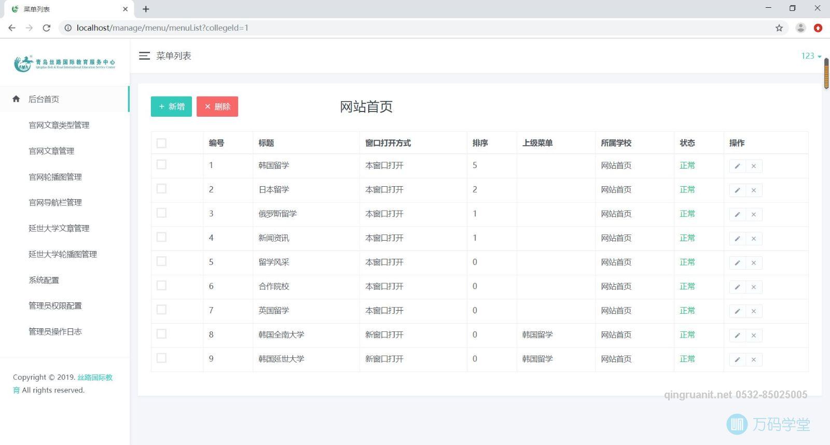This screenshot has width=830, height=445.
Task: Check the box for row 韩国留学
Action: [161, 164]
